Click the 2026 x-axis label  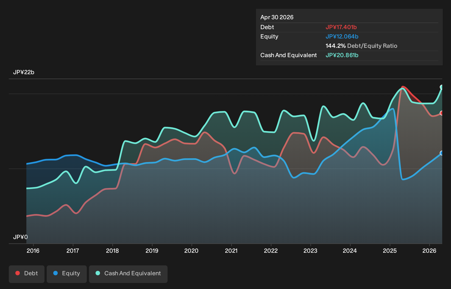coord(429,251)
